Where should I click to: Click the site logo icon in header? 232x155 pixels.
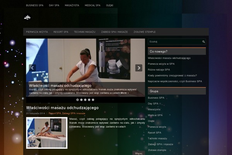point(27,17)
